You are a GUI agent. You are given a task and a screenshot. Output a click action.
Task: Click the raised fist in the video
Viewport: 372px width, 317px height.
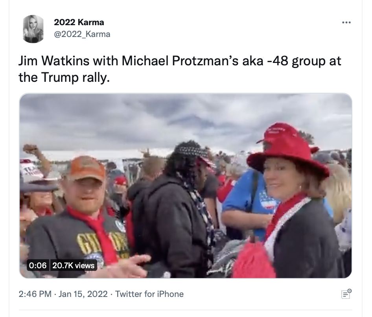[x=31, y=149]
